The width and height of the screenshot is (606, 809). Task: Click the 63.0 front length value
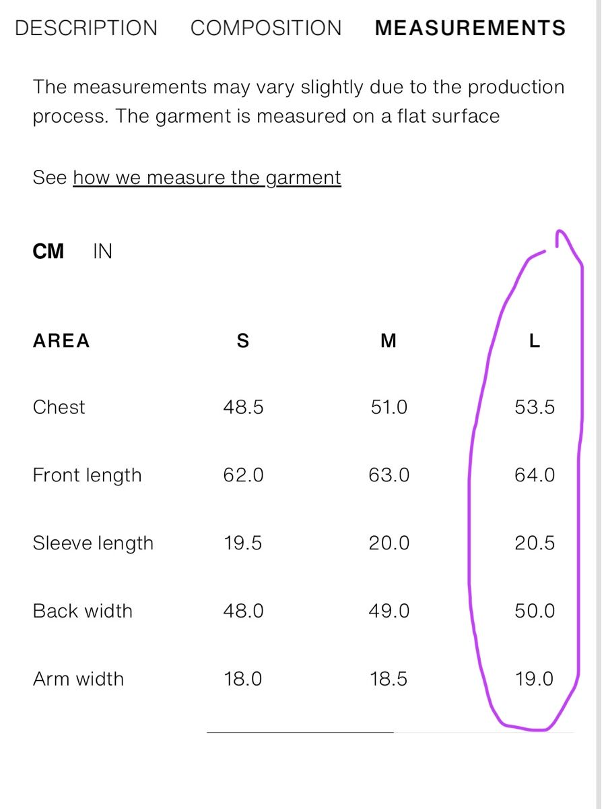coord(389,475)
